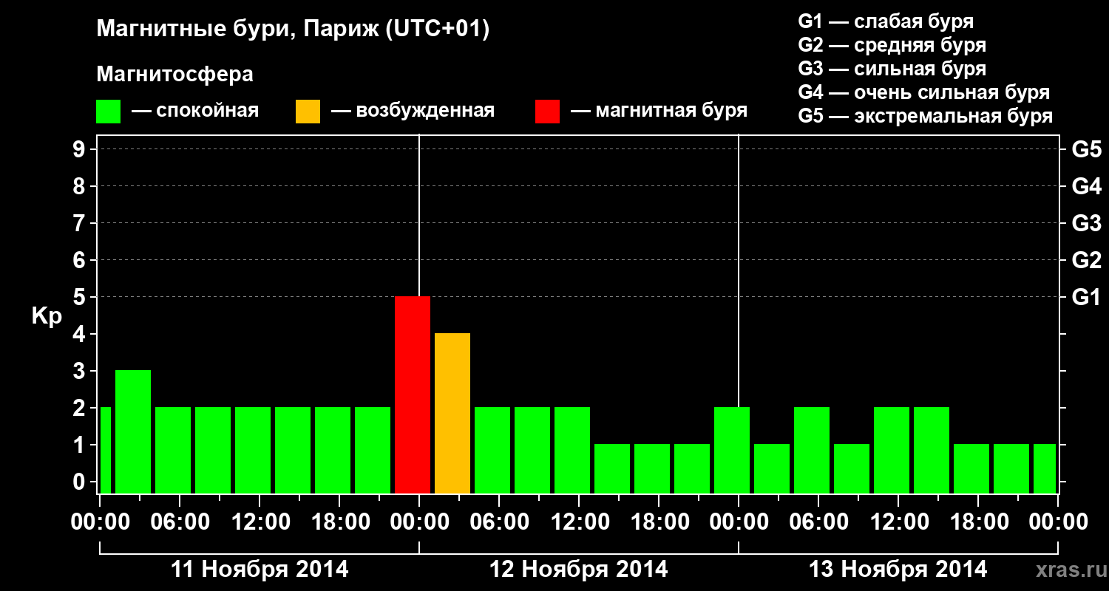Click the '06:00' time label of 11 Ноября
The width and height of the screenshot is (1109, 591).
coord(180,522)
